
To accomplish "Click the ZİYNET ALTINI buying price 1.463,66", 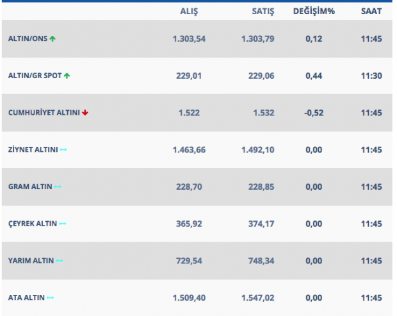I will [189, 150].
